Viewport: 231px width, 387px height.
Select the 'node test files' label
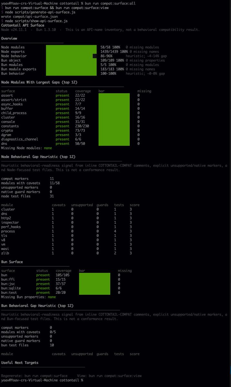[16, 196]
